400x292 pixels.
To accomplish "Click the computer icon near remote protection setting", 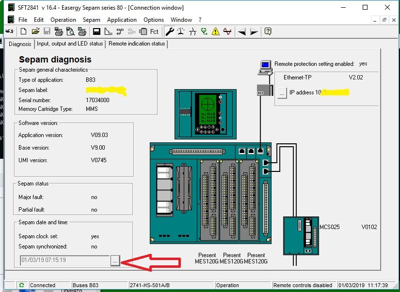I will click(264, 68).
